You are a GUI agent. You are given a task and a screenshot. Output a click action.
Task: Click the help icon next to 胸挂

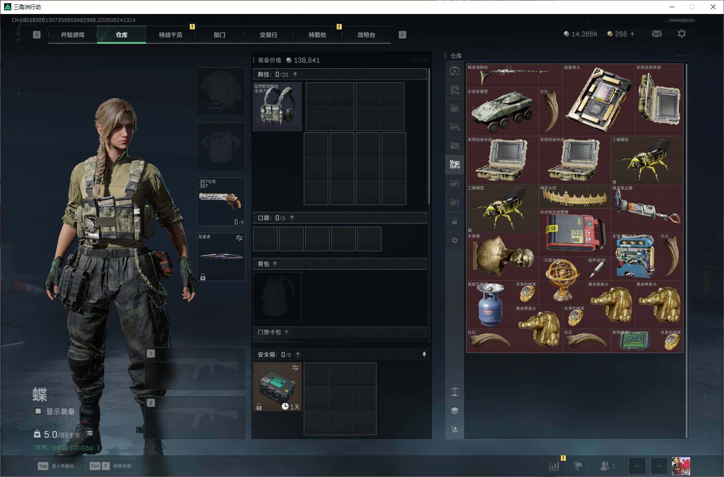coord(295,75)
